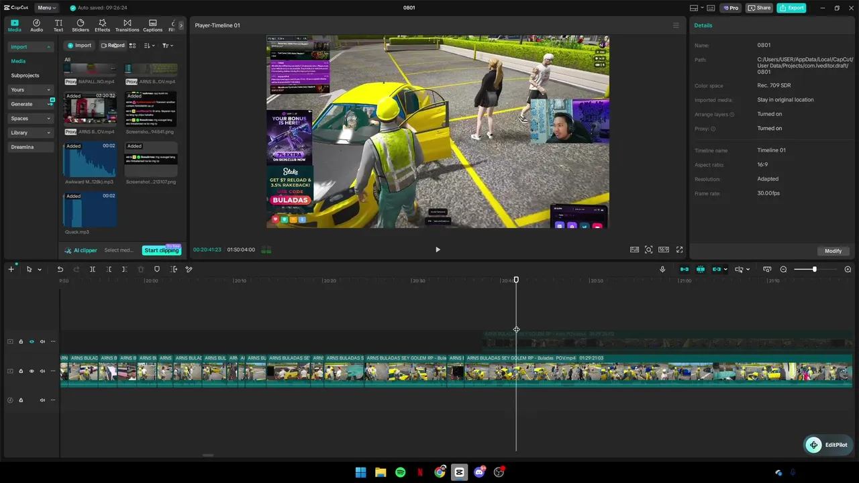Select the Quack.mp3 audio clip
The image size is (859, 483).
tap(90, 209)
